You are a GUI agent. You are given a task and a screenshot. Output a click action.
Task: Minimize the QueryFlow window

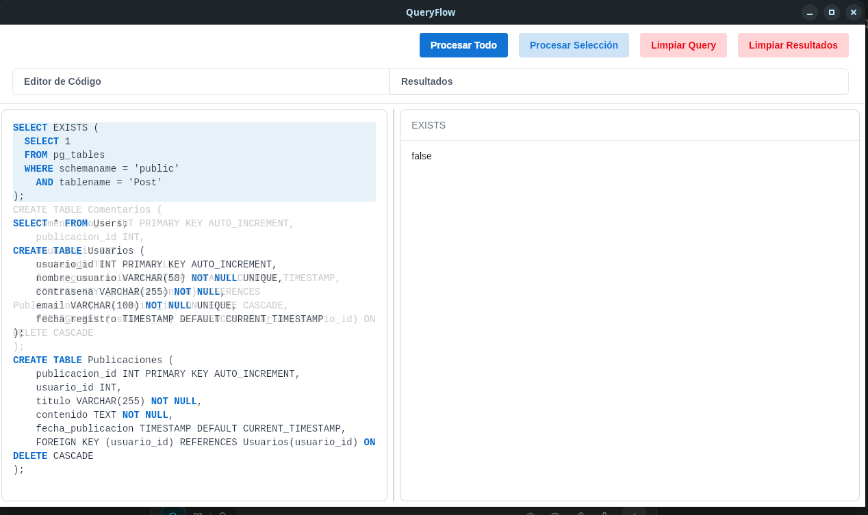810,12
